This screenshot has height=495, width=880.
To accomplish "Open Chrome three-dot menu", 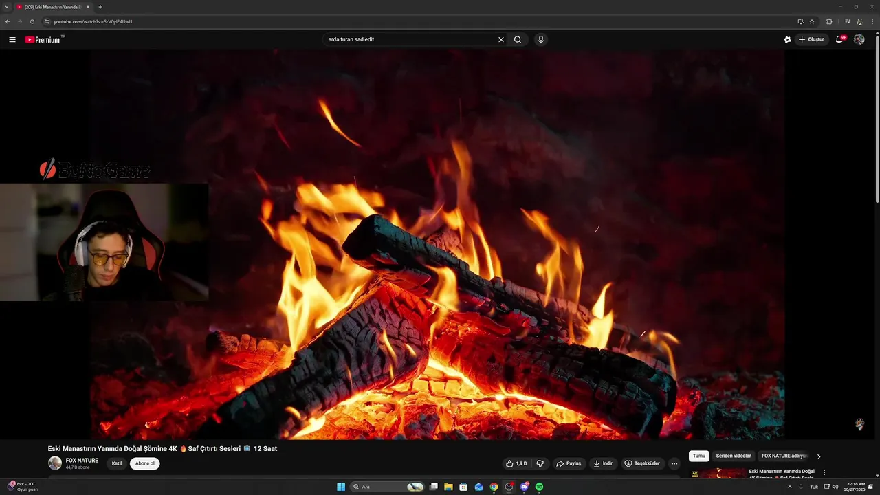I will 872,21.
